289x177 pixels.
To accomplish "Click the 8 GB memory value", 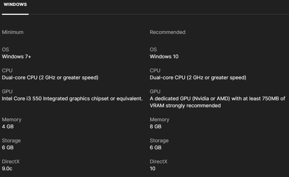I will 156,127.
